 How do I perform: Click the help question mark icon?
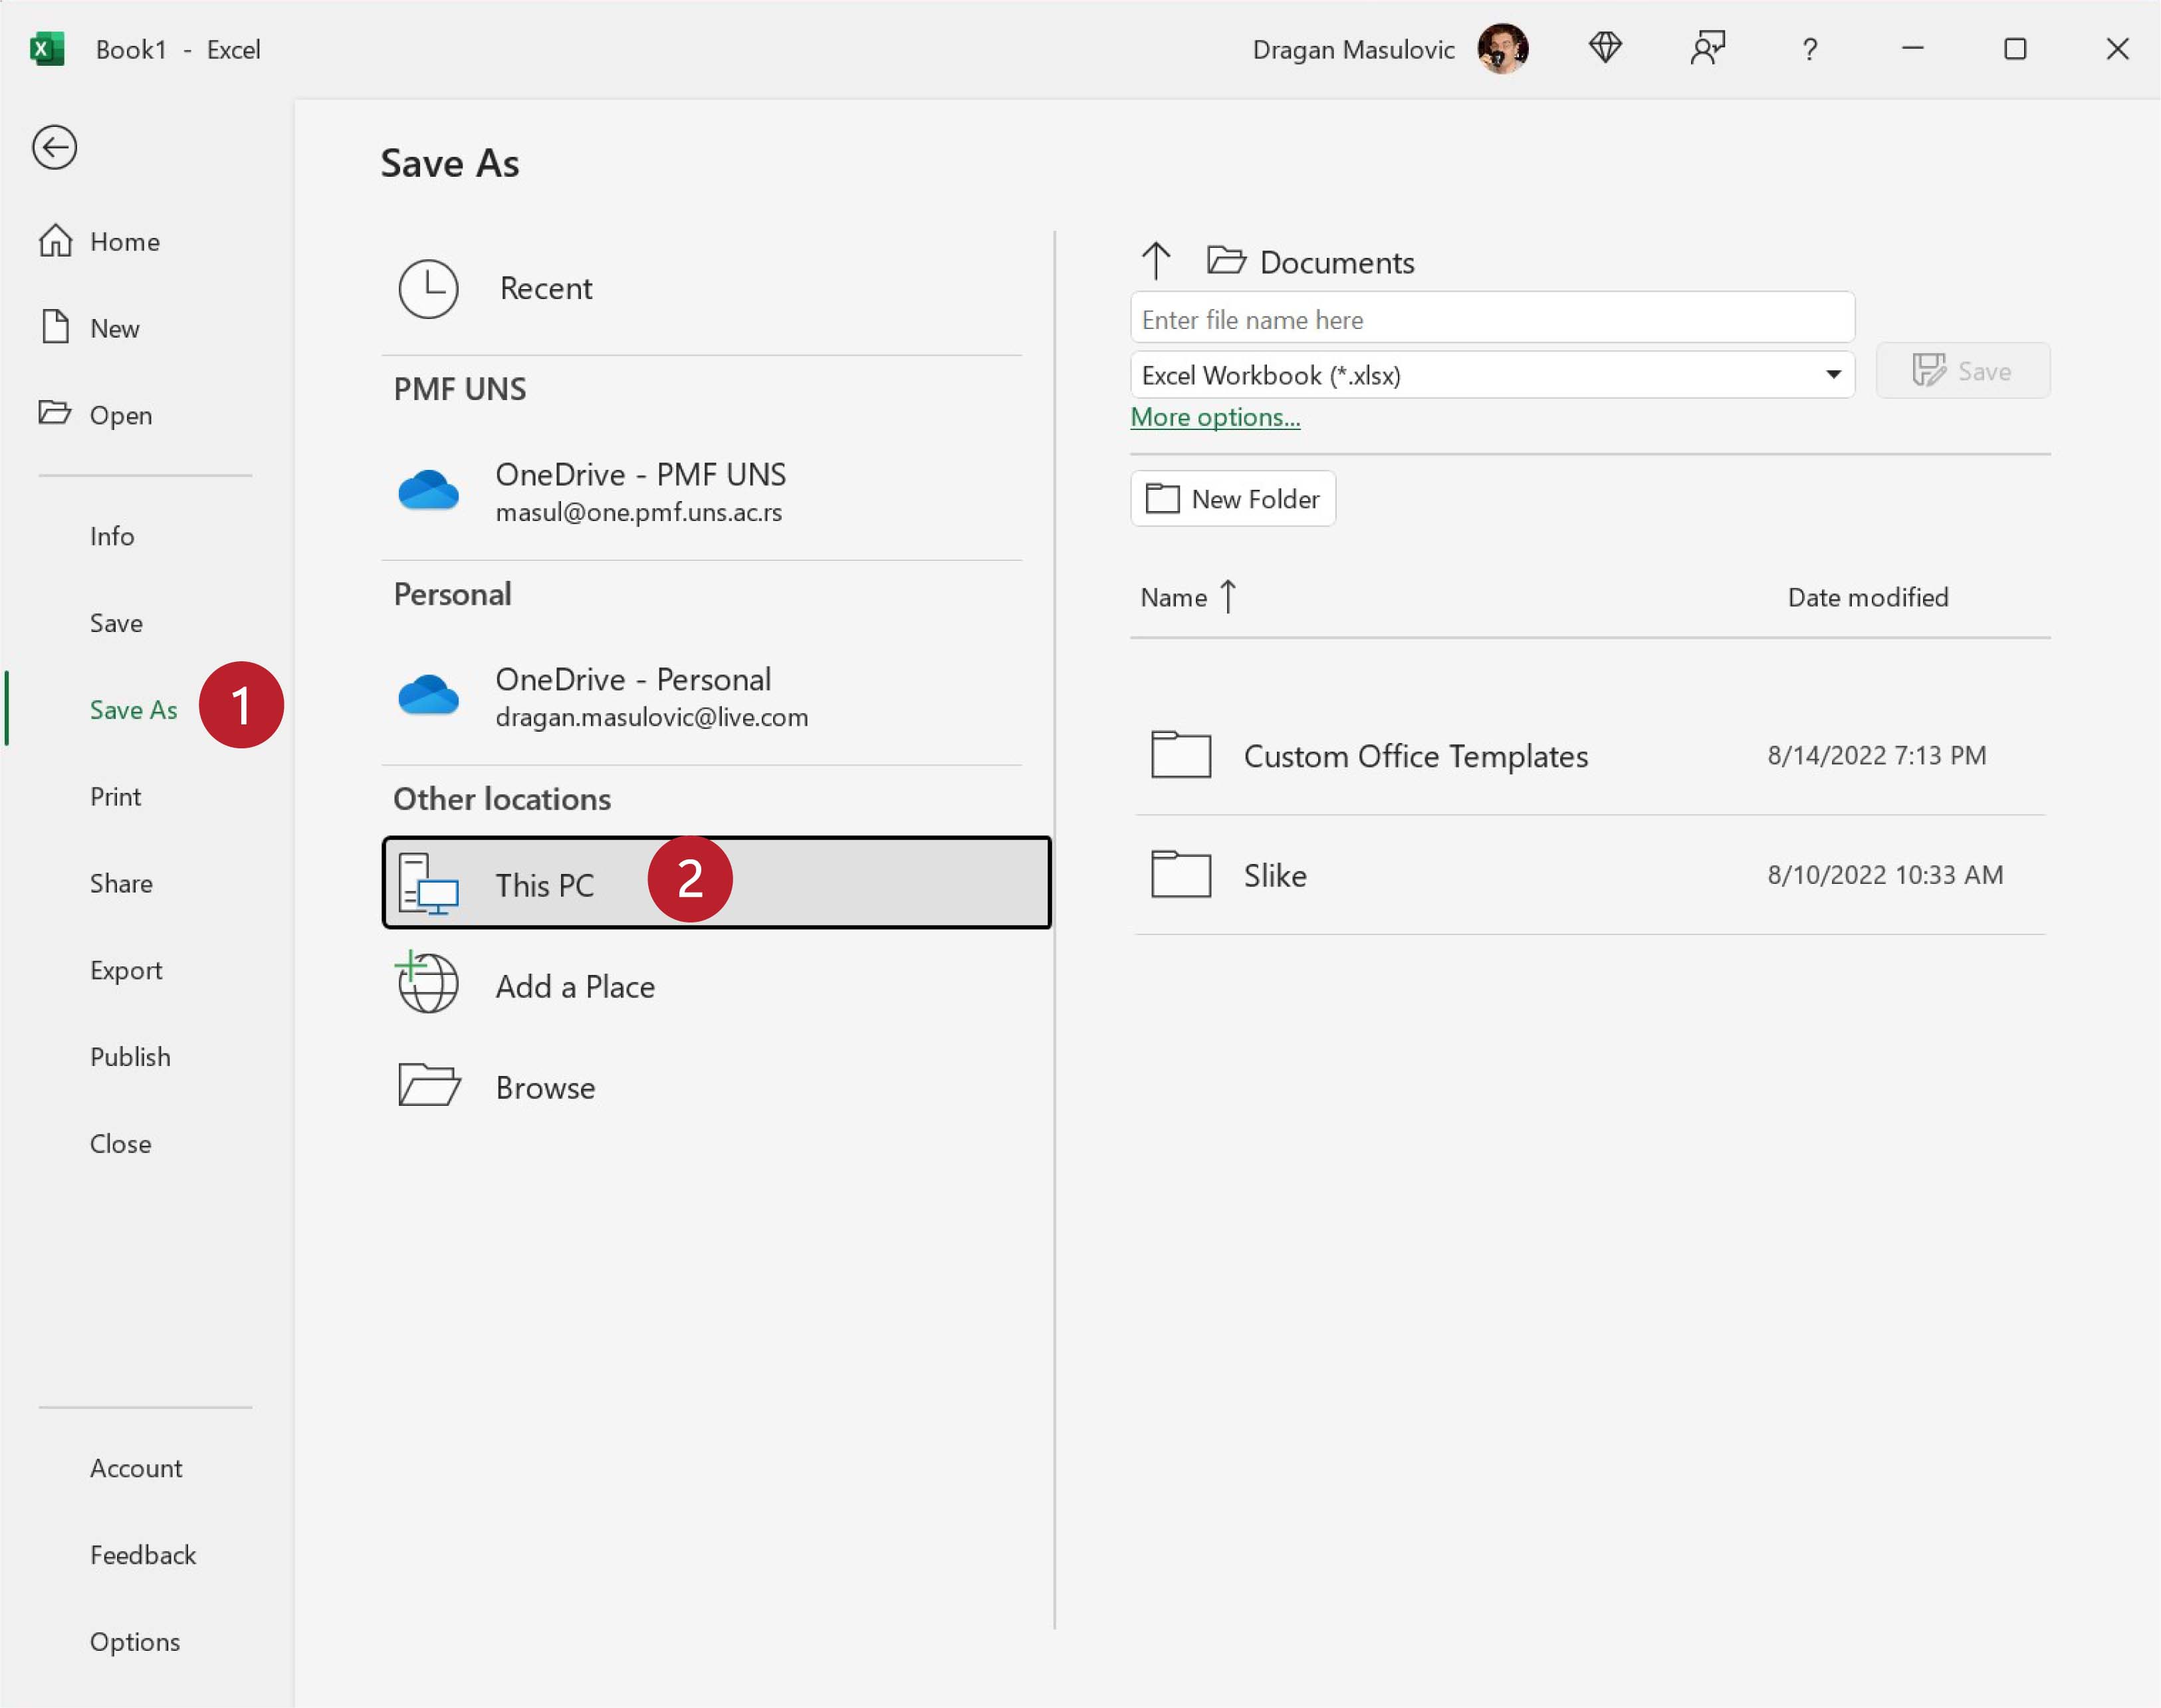pos(1809,49)
